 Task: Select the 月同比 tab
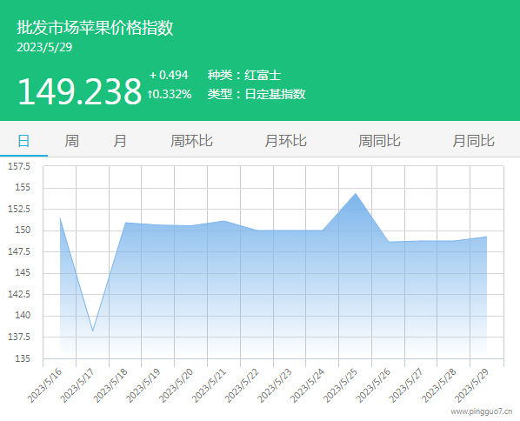[x=474, y=141]
